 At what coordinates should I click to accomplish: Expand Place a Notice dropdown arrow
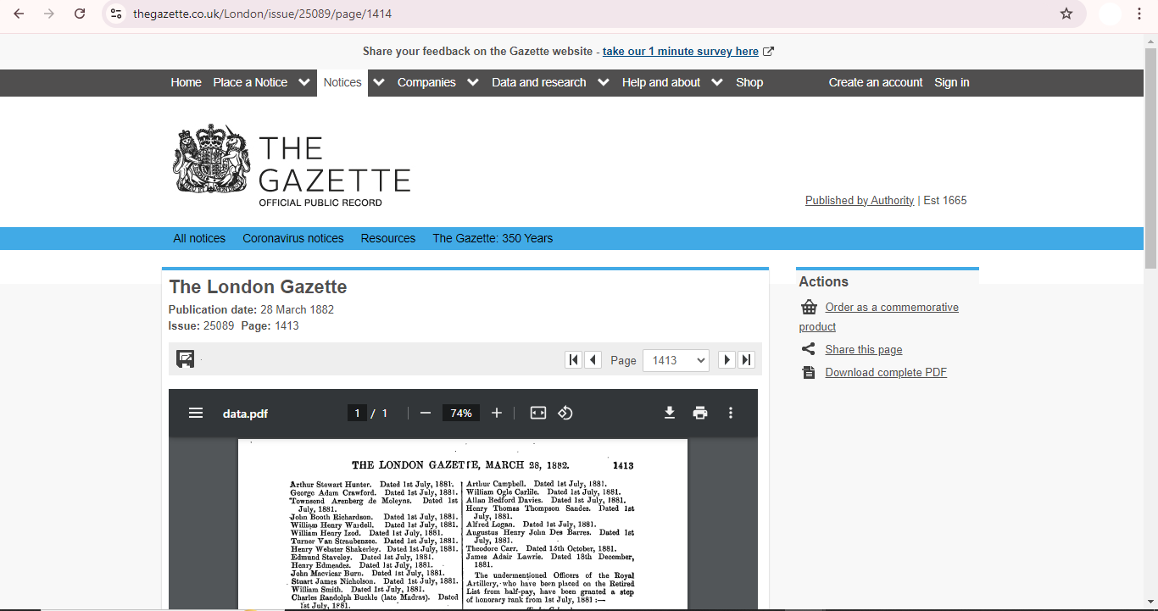[x=303, y=82]
